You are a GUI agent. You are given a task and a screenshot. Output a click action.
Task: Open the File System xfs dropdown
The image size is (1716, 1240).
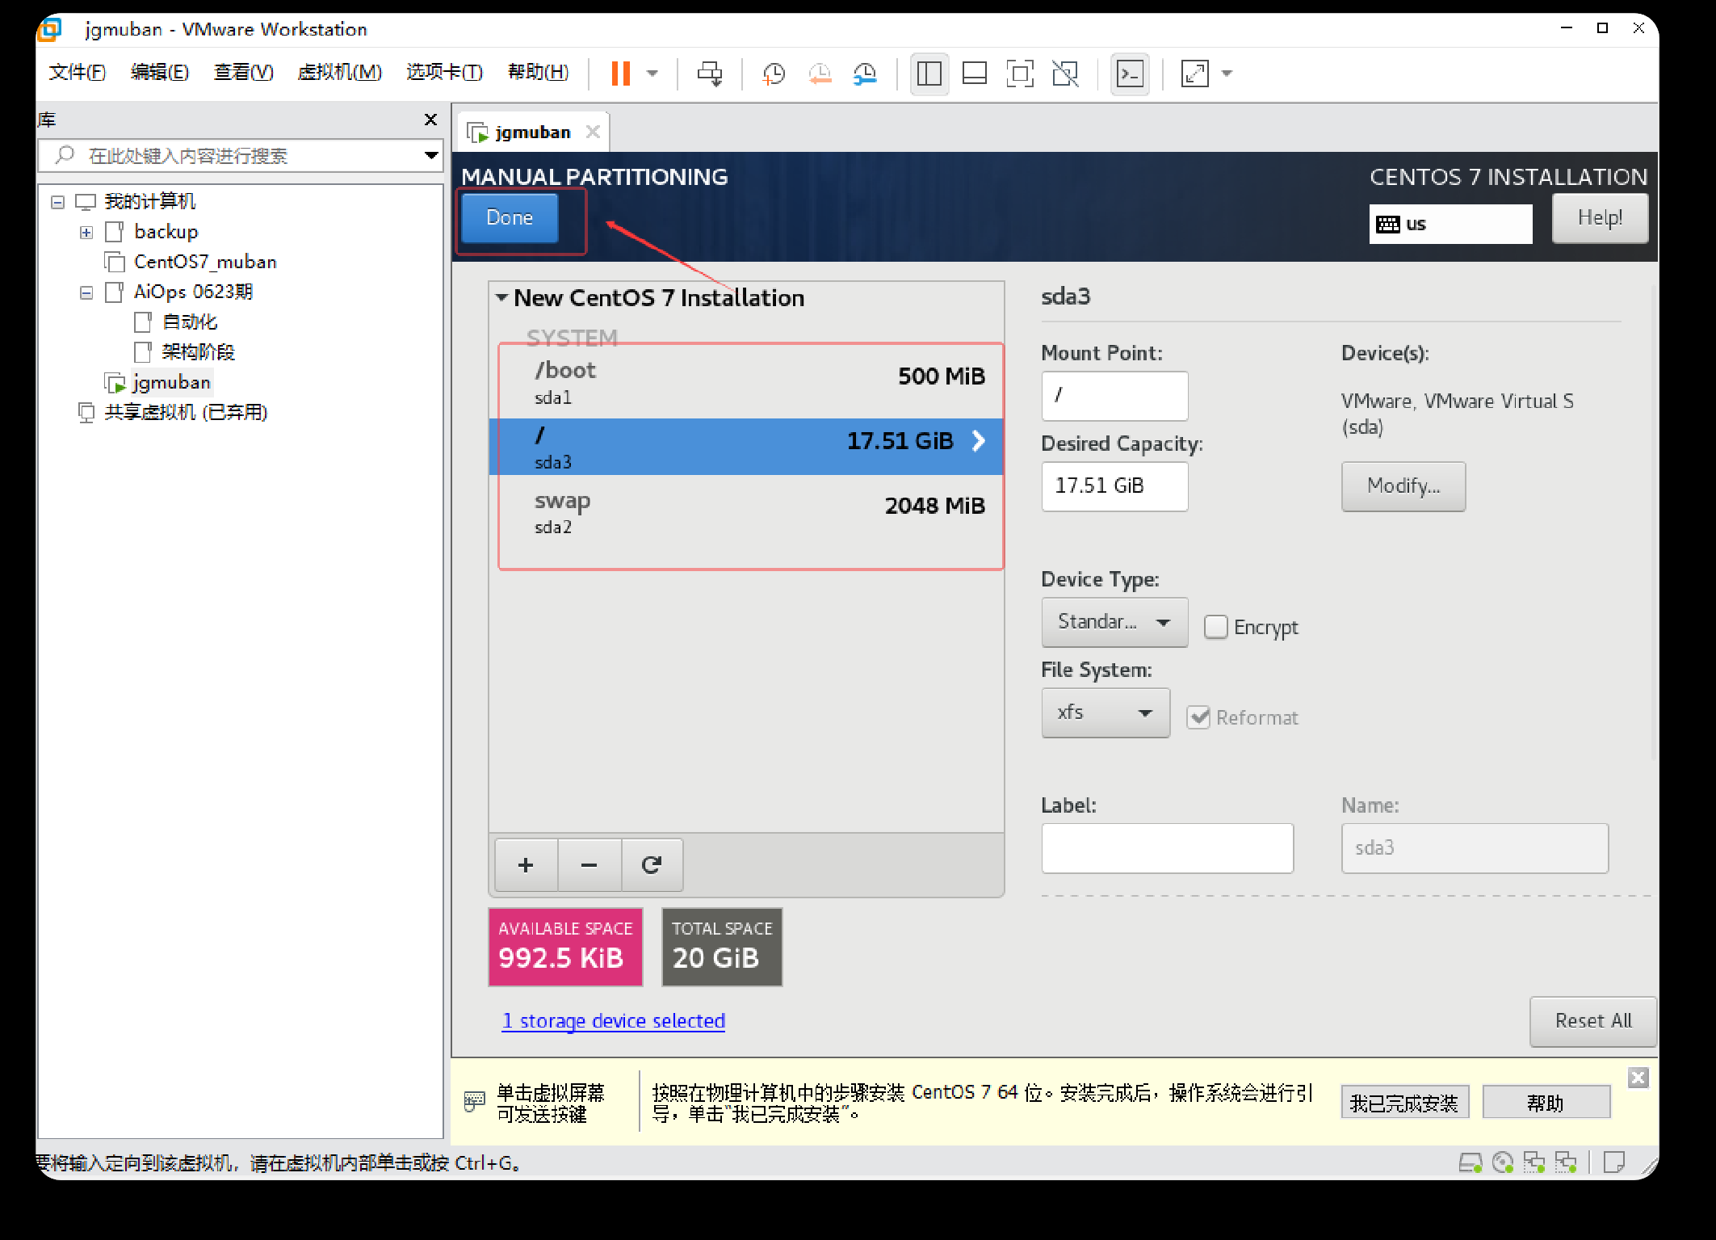point(1106,712)
